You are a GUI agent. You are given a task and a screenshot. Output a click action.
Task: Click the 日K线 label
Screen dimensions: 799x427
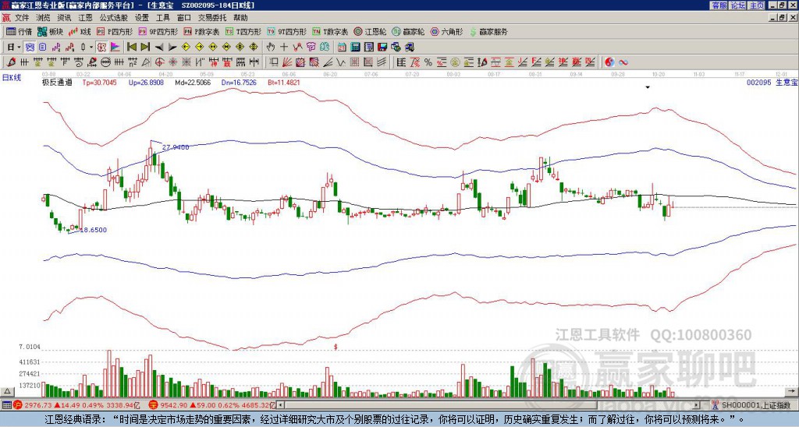click(x=12, y=77)
